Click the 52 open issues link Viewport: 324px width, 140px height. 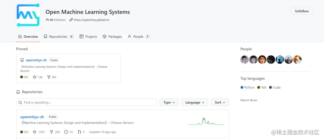69,132
